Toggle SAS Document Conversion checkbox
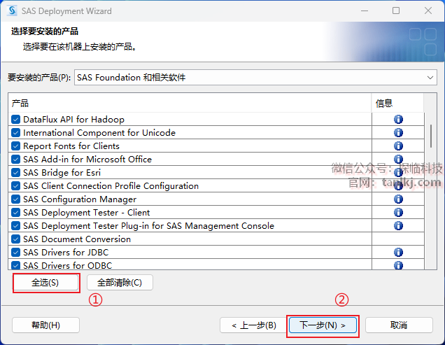 point(16,239)
